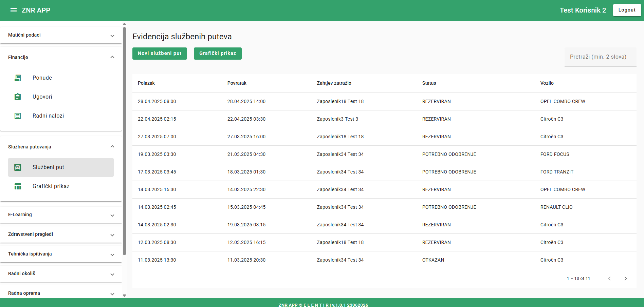Collapse the Financije section

coord(61,57)
